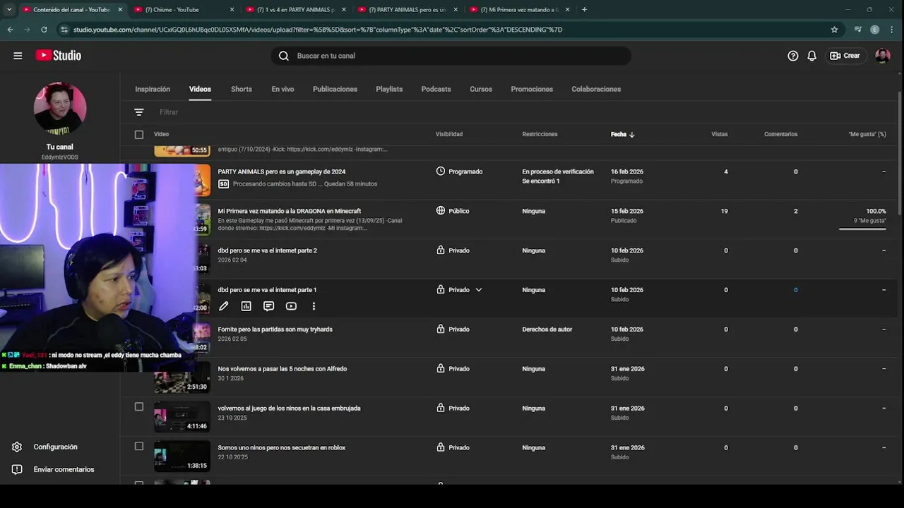Select checkbox for volvemos al juego video
The width and height of the screenshot is (904, 508).
(x=139, y=407)
